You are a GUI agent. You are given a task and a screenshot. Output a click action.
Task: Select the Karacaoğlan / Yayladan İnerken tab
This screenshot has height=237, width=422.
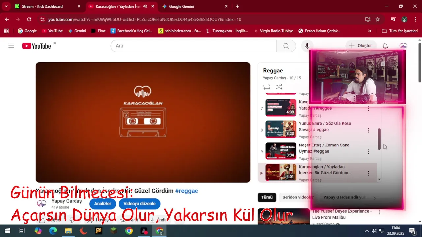118,6
